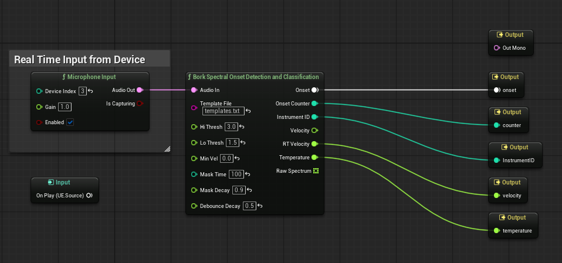Screen dimensions: 562x263
Task: Reset Device Index value to default
Action: [91, 91]
